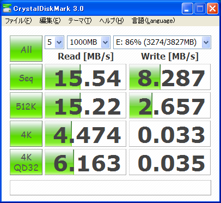This screenshot has height=203, width=221.
Task: Maximize the CrystalDiskMark window
Action: pyautogui.click(x=200, y=9)
